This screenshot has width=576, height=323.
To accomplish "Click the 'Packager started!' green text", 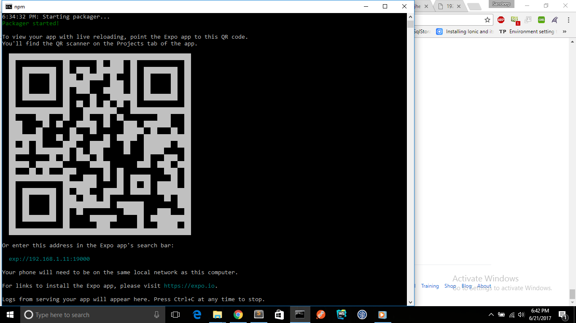I will tap(31, 24).
